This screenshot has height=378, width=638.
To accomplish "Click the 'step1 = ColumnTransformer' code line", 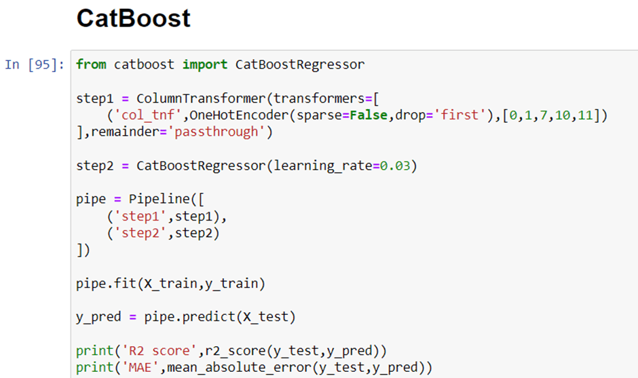I will tap(227, 98).
